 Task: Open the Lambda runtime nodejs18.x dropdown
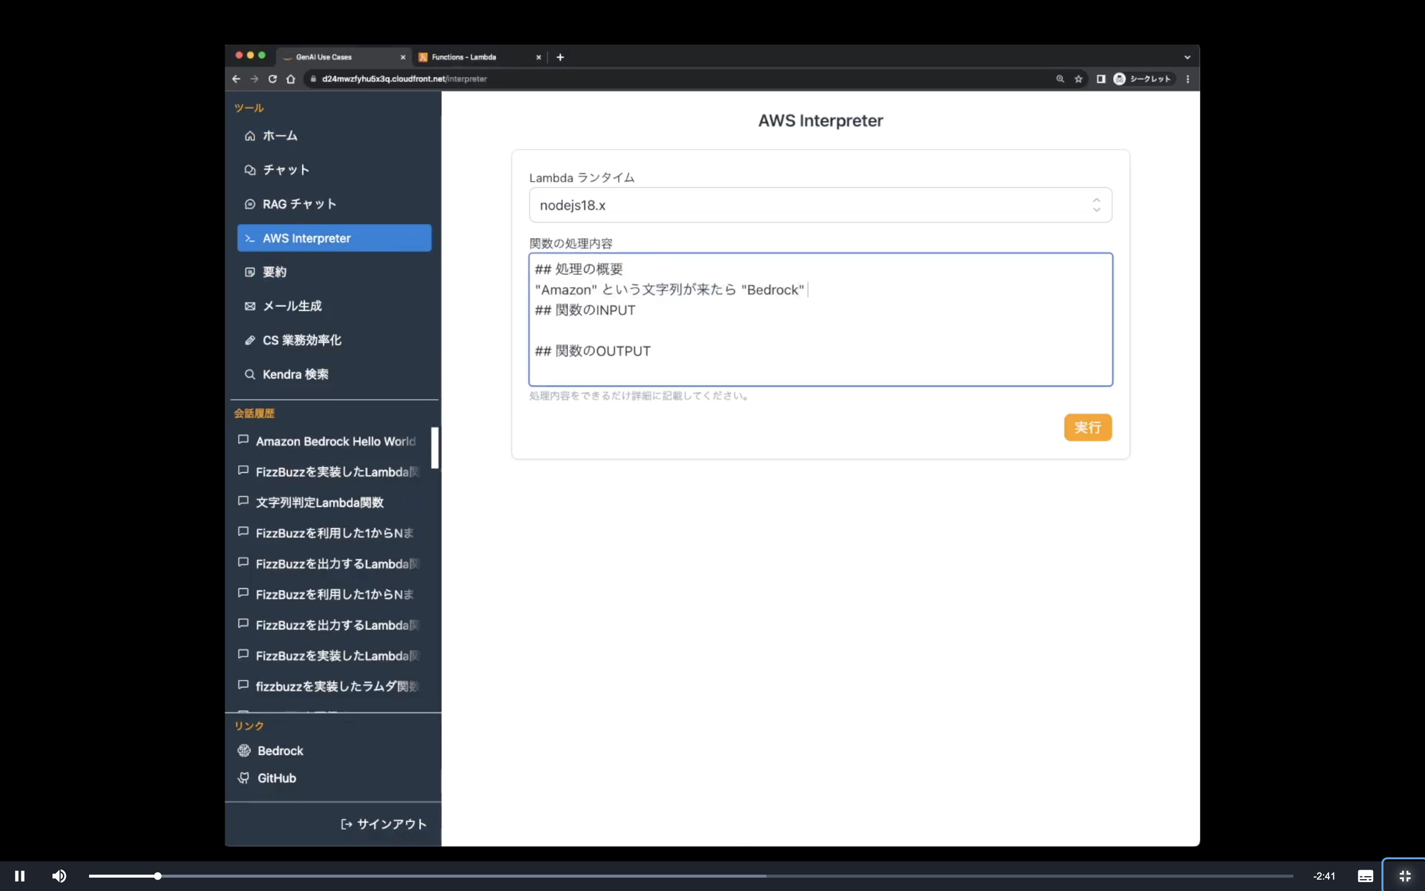coord(820,205)
